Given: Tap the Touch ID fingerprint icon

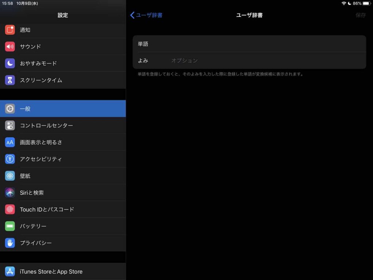Looking at the screenshot, I should [x=10, y=209].
